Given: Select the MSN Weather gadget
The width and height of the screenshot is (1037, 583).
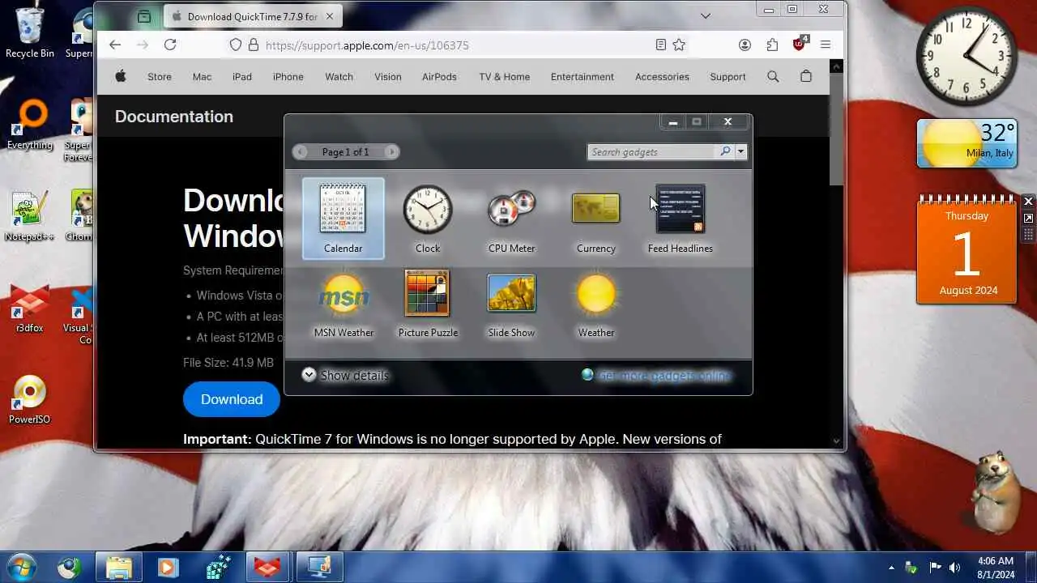Looking at the screenshot, I should pyautogui.click(x=344, y=303).
